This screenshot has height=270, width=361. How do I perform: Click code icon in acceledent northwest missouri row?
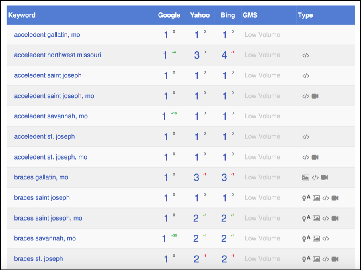pyautogui.click(x=306, y=55)
